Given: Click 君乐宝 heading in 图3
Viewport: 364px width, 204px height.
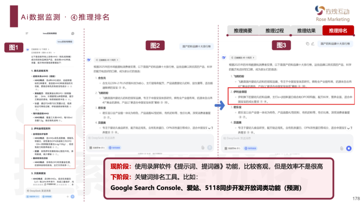Looking at the screenshot, I should coord(238,107).
